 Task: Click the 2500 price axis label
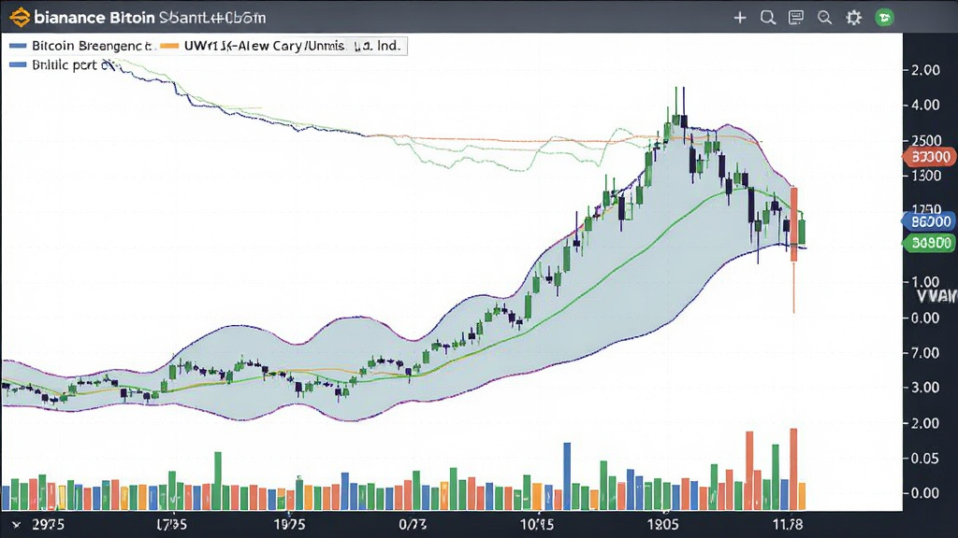925,140
